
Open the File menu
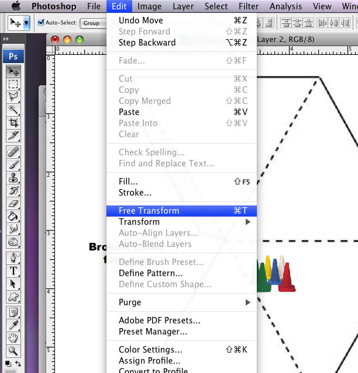pos(94,6)
